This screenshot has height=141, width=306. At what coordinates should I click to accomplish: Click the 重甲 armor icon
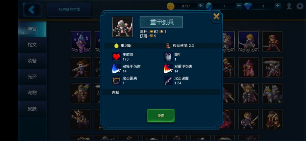[x=168, y=57]
